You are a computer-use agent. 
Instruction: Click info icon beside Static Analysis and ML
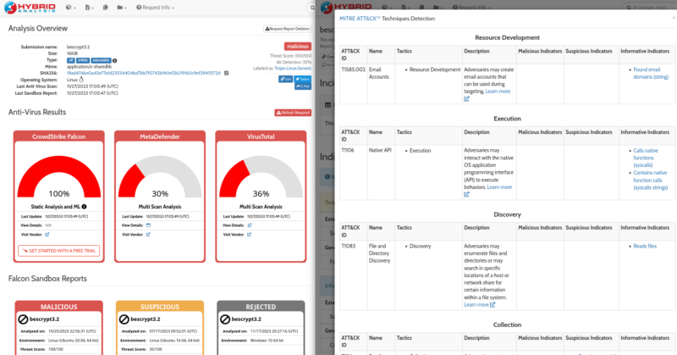coord(84,207)
